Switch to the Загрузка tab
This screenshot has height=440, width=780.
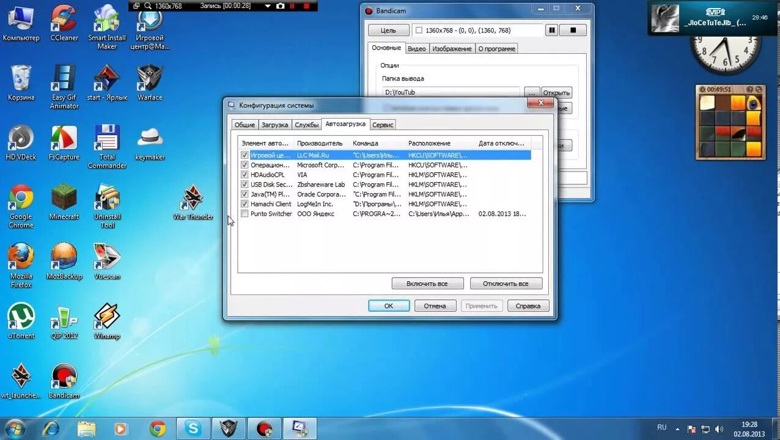tap(274, 125)
